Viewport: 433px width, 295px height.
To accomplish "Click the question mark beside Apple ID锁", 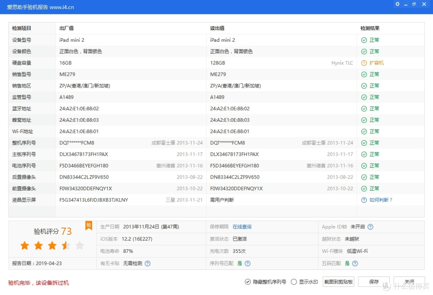I will point(370,227).
